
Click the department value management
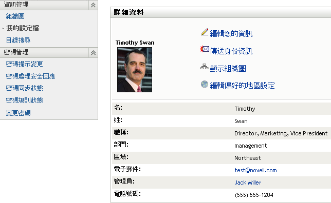click(x=251, y=146)
